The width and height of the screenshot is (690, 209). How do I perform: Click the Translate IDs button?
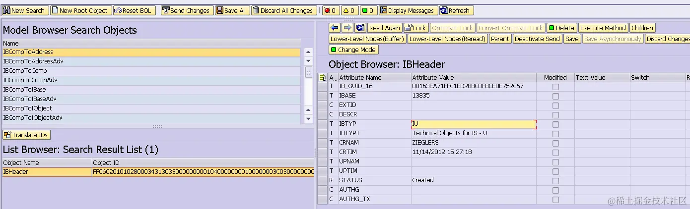point(26,135)
